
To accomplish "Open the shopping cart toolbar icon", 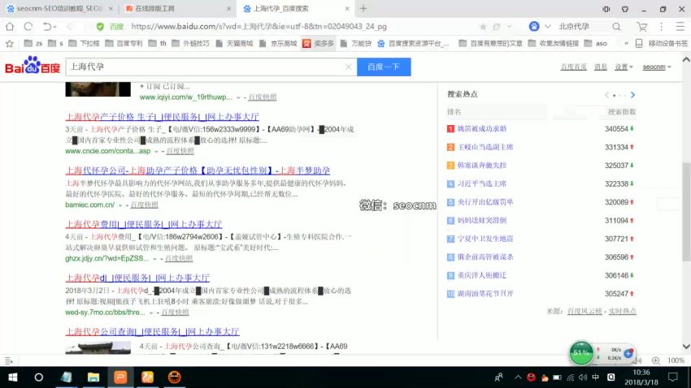I will [642, 27].
